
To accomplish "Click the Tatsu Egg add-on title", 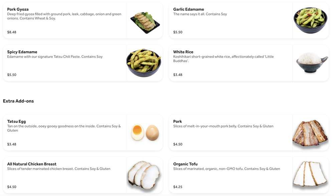I will (16, 121).
